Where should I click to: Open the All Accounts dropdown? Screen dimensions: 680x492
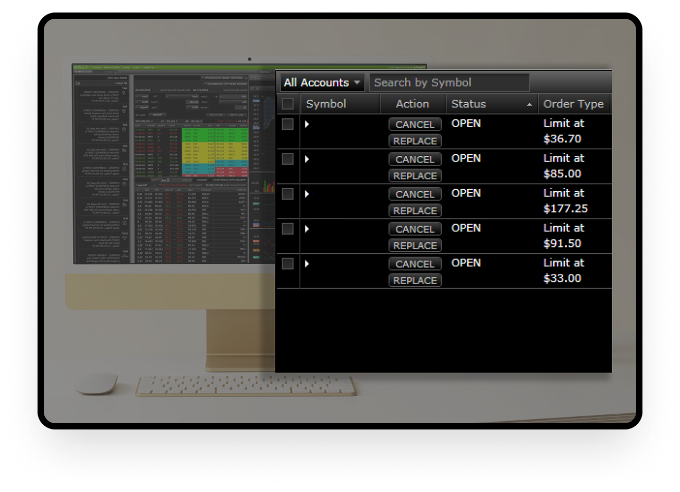point(322,83)
